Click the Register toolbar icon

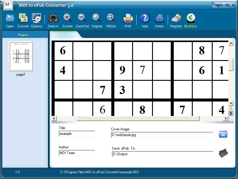[176, 19]
